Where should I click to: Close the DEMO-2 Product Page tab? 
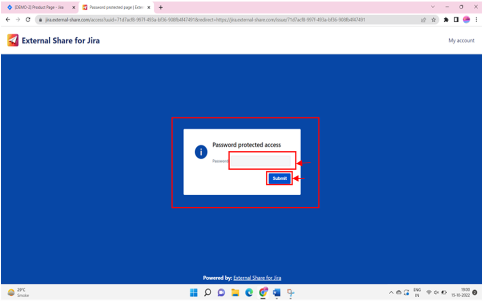[73, 7]
